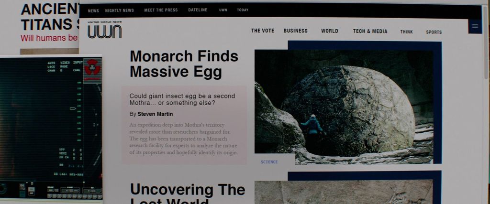490x204 pixels.
Task: Click the page's vertical scrollbar
Action: coord(486,42)
